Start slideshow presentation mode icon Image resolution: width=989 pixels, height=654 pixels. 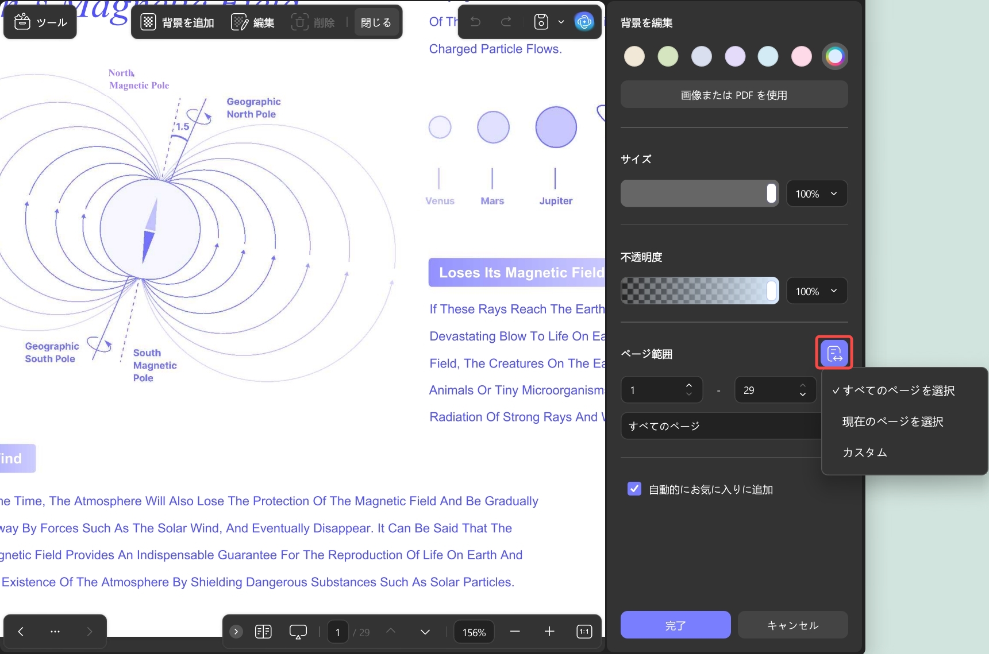coord(298,632)
